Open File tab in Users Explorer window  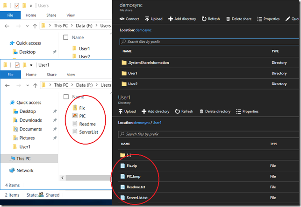click(10, 15)
